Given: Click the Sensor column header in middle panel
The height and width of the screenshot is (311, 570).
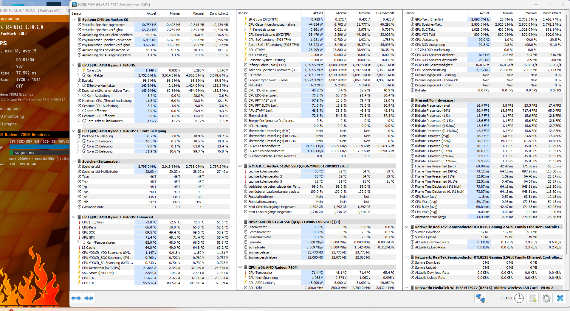Looking at the screenshot, I should (x=269, y=13).
